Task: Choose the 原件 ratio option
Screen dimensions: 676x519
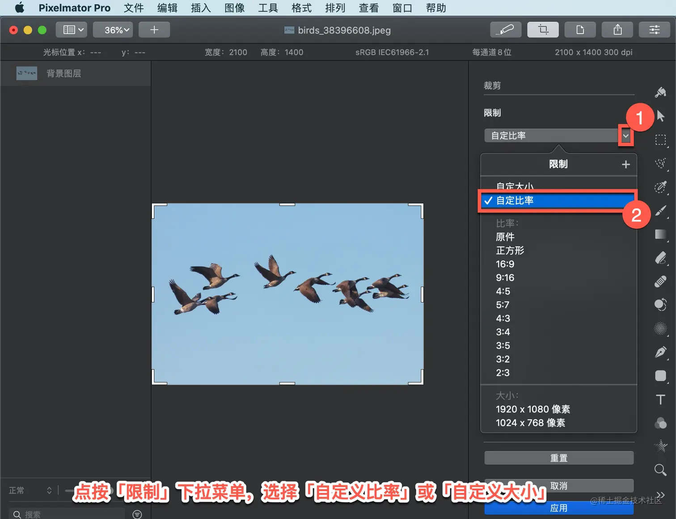Action: (x=505, y=237)
